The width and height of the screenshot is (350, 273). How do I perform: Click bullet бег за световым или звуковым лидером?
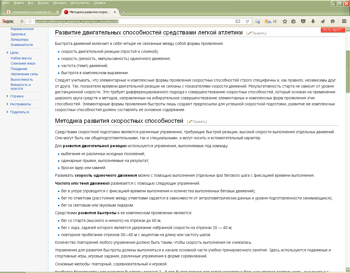click(x=98, y=205)
